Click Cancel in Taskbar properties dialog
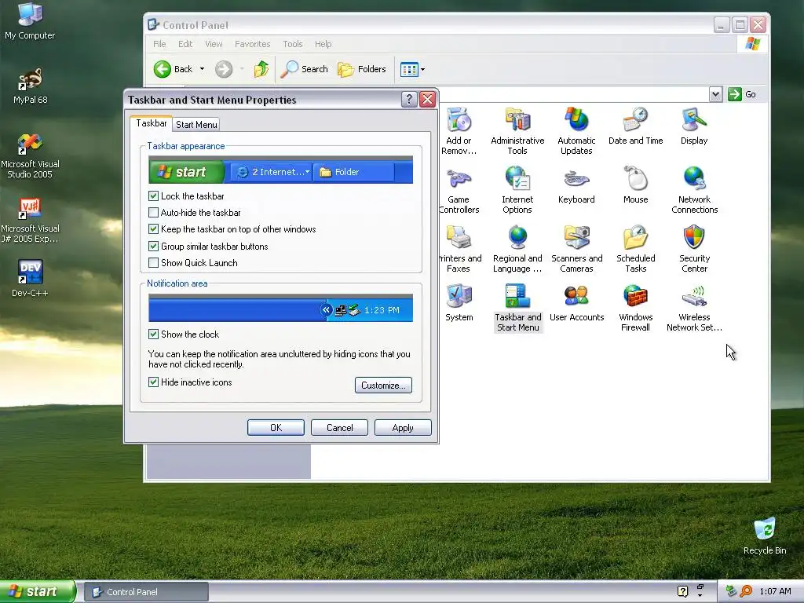Viewport: 804px width, 603px height. 339,428
